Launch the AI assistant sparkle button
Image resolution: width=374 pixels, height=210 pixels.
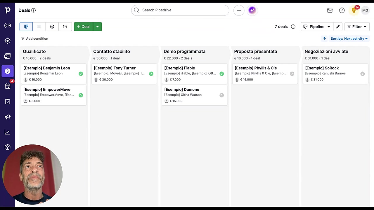tap(252, 10)
